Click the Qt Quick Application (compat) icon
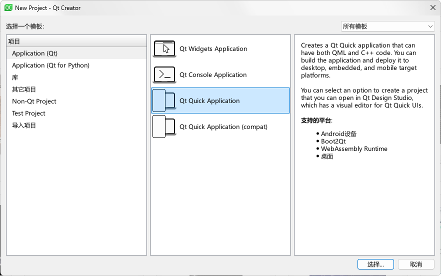Image resolution: width=441 pixels, height=276 pixels. (164, 127)
